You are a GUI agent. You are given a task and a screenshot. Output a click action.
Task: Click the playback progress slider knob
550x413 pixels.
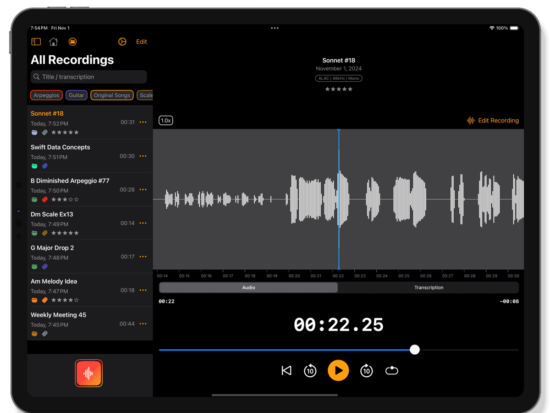pyautogui.click(x=415, y=350)
